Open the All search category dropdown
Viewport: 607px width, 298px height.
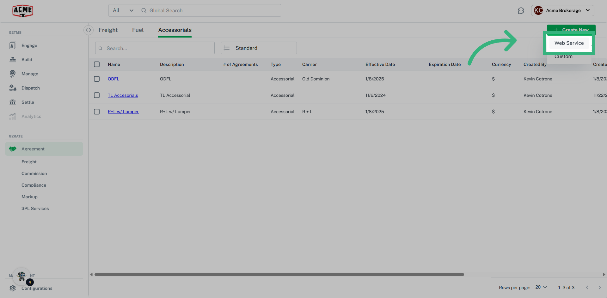(123, 10)
